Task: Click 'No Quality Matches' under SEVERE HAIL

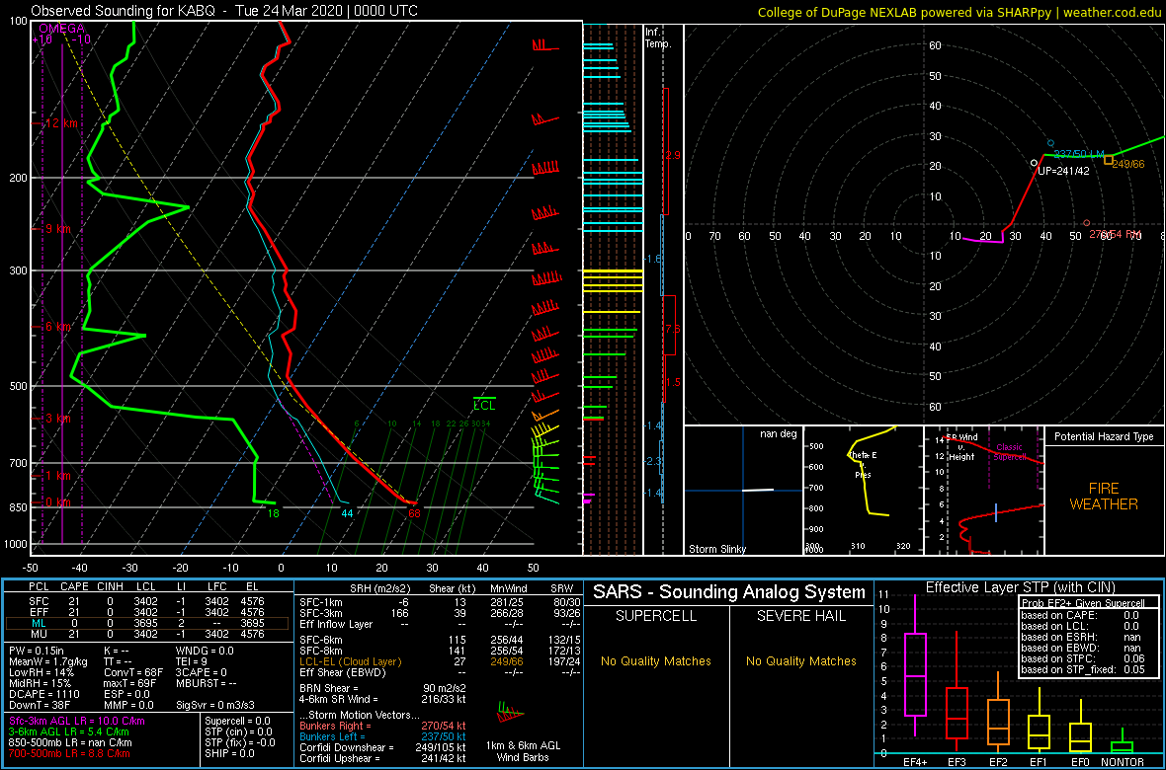Action: pyautogui.click(x=800, y=660)
